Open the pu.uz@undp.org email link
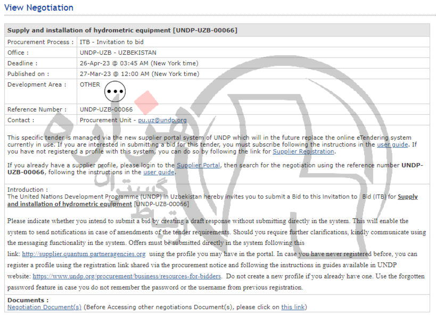 (x=162, y=120)
